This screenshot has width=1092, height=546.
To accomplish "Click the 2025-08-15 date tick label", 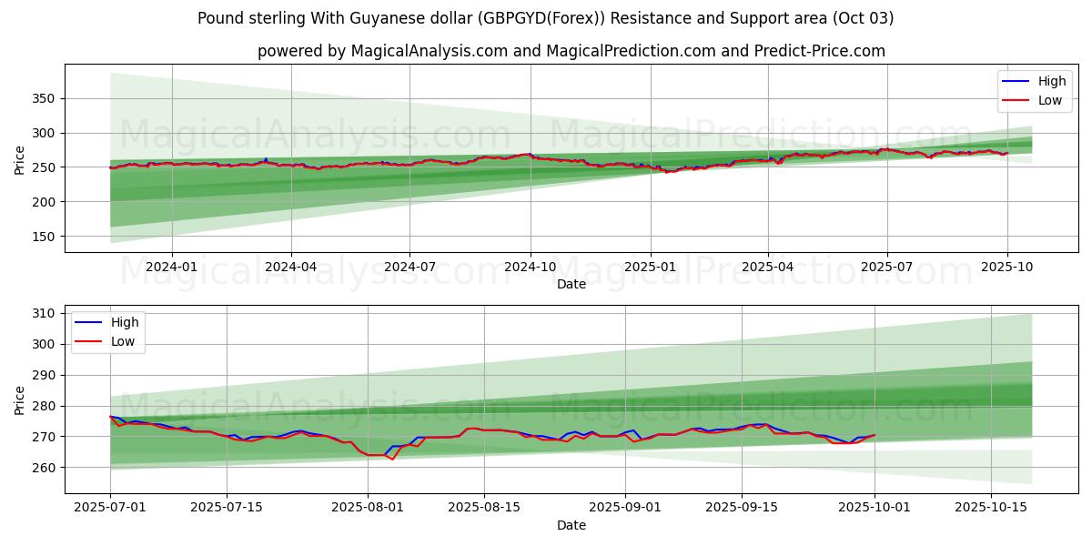I will (483, 508).
